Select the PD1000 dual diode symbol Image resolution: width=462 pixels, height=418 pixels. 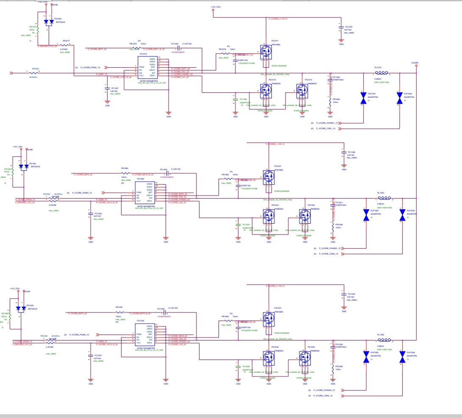[49, 22]
